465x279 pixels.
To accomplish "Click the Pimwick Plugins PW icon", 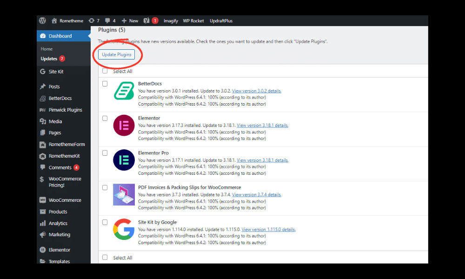I will (x=43, y=110).
